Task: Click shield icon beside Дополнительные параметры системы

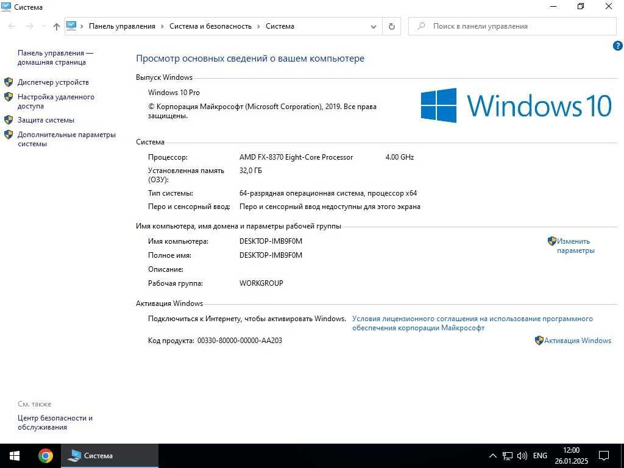Action: click(9, 135)
